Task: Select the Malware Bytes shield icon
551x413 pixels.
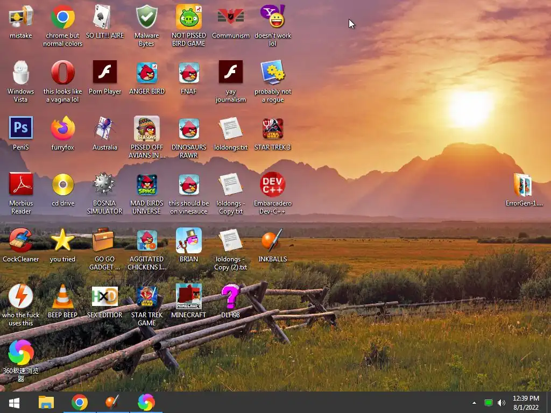Action: coord(146,17)
